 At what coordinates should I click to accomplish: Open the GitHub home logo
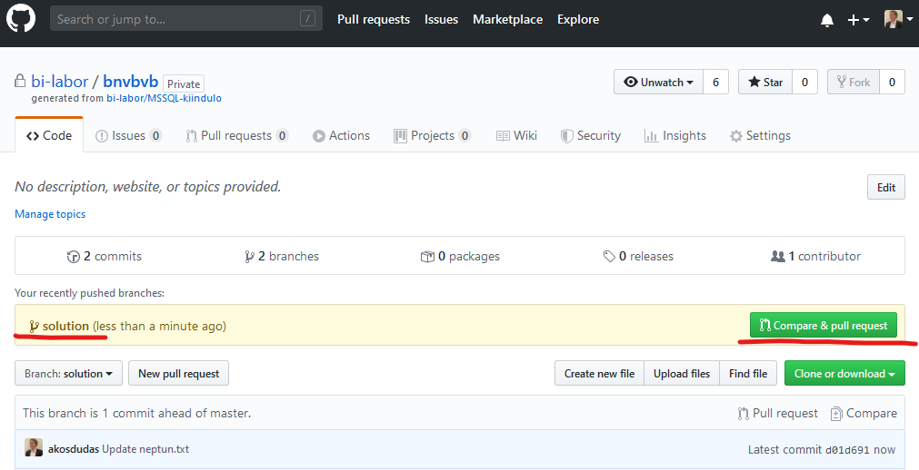[21, 18]
